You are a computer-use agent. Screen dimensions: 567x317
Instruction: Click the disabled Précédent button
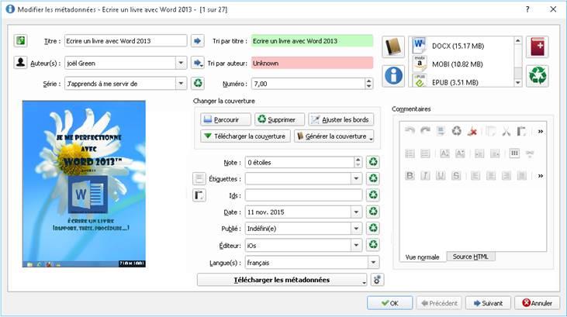(x=439, y=303)
